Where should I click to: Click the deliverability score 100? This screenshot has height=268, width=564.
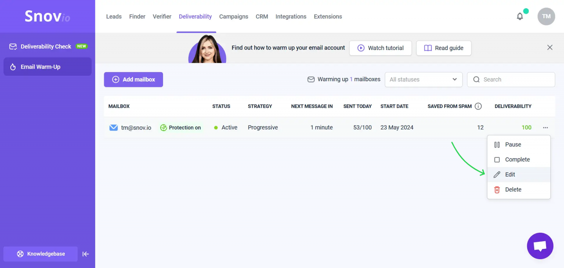(527, 128)
